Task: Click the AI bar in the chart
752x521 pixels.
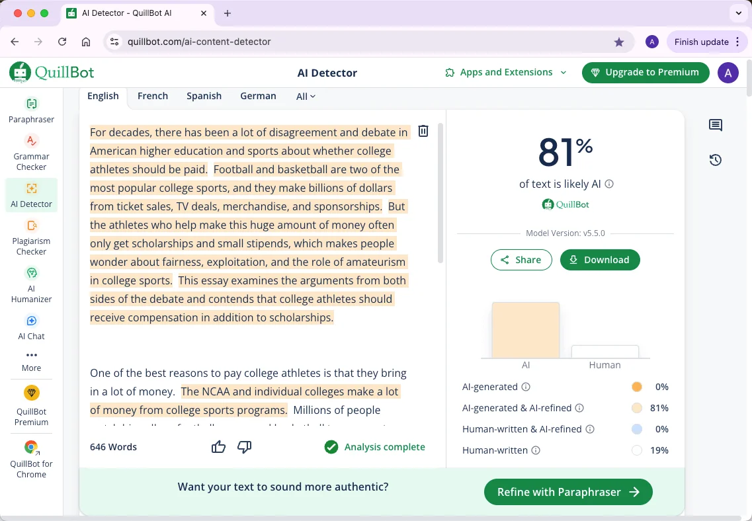Action: (x=526, y=330)
